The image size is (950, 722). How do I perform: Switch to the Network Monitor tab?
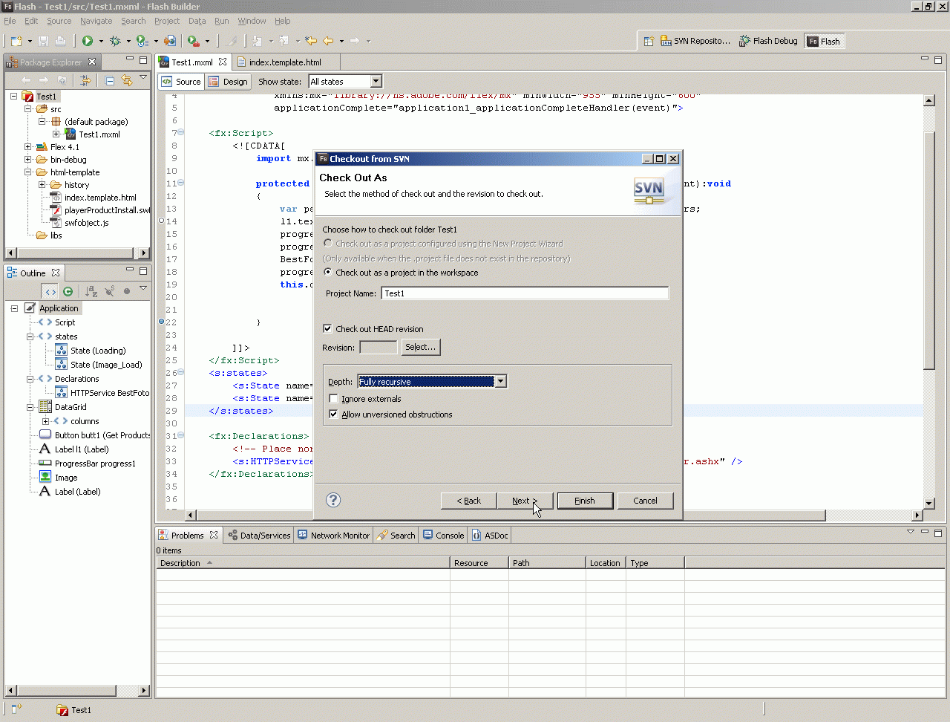coord(333,535)
